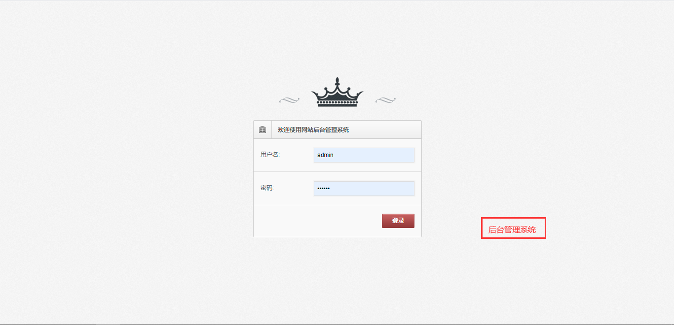Screen dimensions: 674x325
Task: Click the password field with dots
Action: (364, 189)
